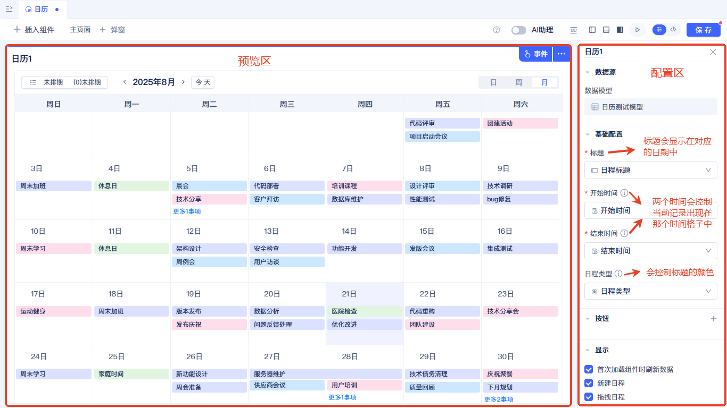Viewport: 727px width, 408px height.
Task: Click the 2025年8月 month title
Action: coord(154,82)
